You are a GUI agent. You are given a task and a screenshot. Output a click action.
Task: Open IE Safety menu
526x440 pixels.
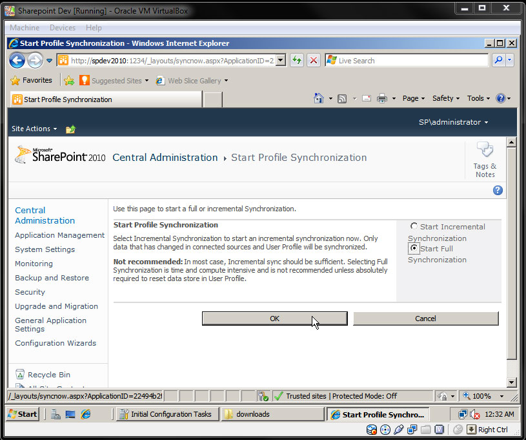[446, 98]
